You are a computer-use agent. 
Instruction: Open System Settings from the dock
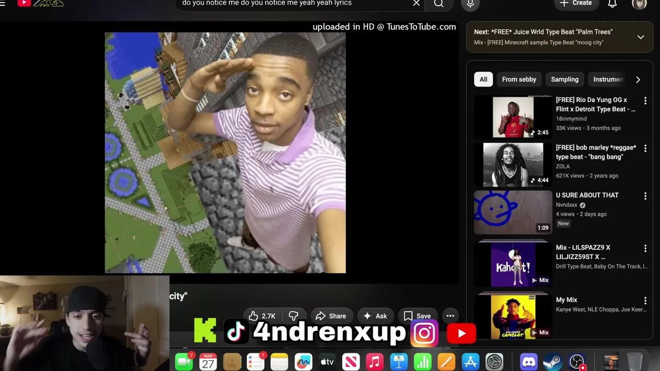(494, 362)
